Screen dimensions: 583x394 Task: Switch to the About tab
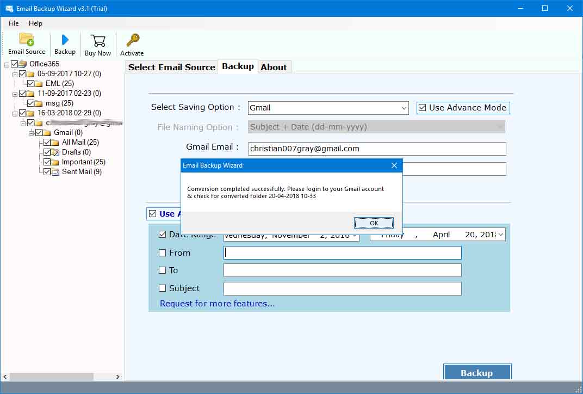[274, 67]
